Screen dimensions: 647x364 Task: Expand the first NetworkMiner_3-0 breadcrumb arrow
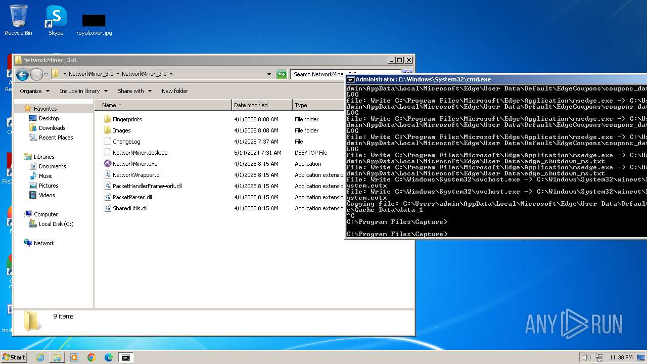point(118,74)
